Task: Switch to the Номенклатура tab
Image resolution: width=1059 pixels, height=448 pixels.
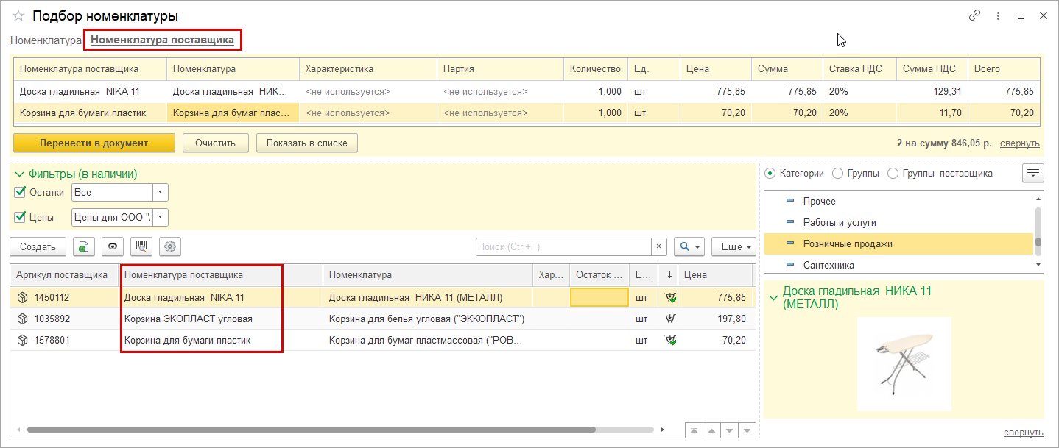Action: pyautogui.click(x=46, y=40)
